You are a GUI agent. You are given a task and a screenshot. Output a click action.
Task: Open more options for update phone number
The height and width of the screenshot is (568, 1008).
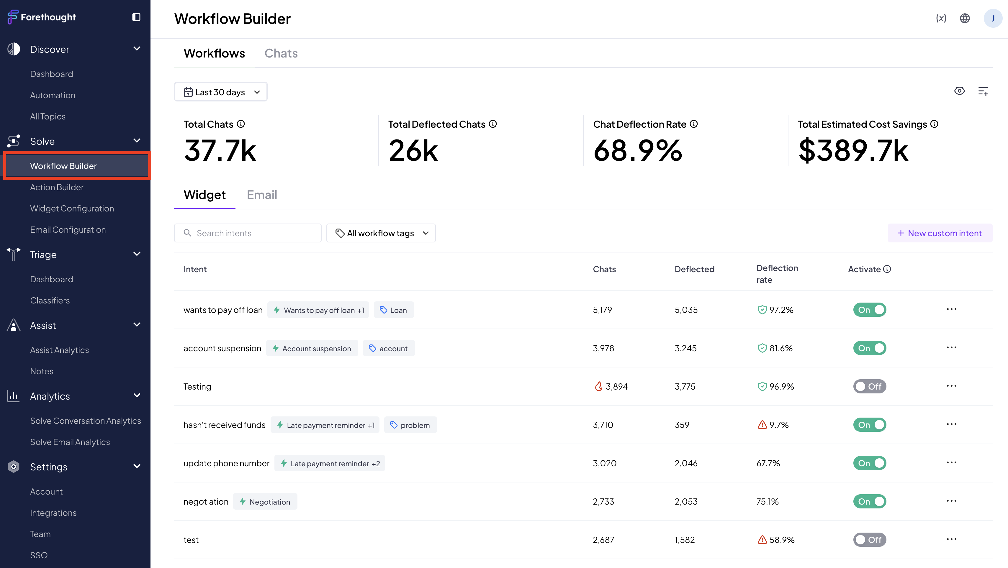coord(952,463)
